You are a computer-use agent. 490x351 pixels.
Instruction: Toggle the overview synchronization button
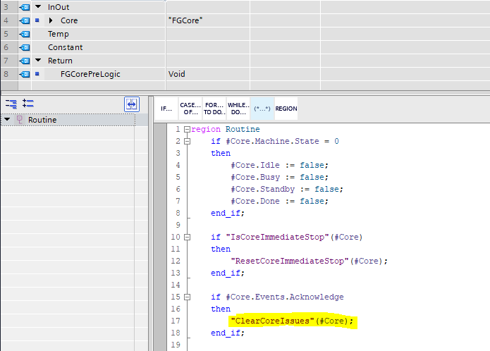[x=132, y=104]
